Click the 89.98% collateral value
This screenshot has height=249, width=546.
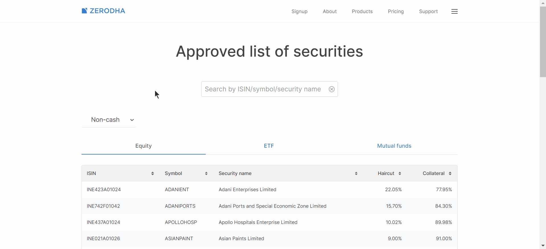pos(443,222)
